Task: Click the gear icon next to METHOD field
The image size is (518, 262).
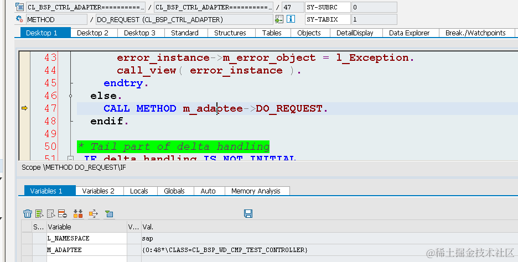Action: [x=19, y=19]
